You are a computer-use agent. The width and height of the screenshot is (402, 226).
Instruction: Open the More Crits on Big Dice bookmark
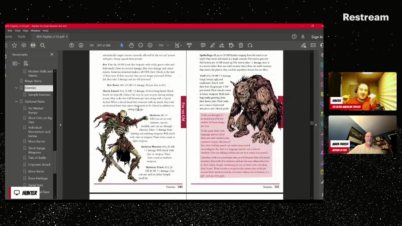[40, 120]
